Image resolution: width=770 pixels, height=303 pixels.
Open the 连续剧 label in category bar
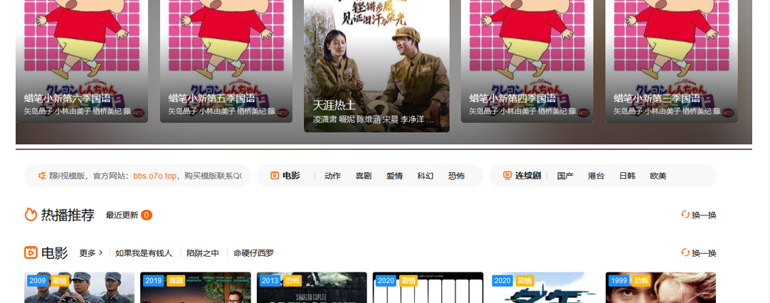pyautogui.click(x=528, y=176)
